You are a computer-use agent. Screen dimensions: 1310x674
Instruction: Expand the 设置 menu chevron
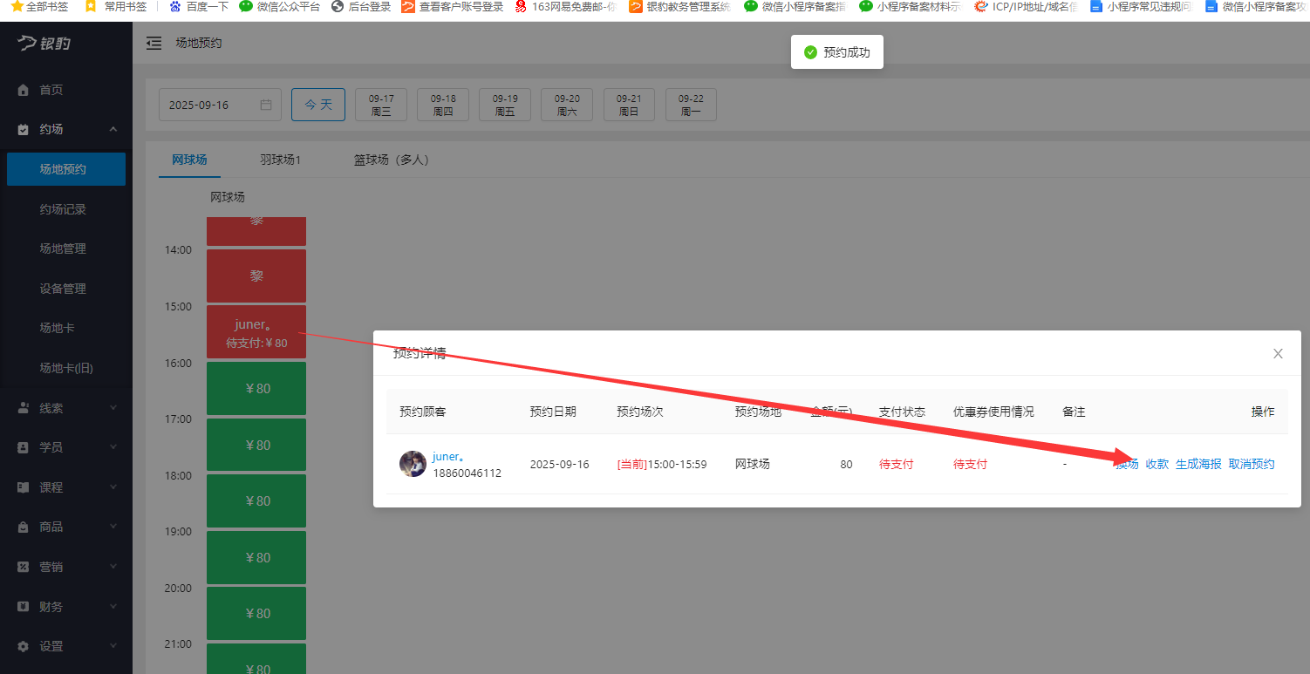(113, 646)
